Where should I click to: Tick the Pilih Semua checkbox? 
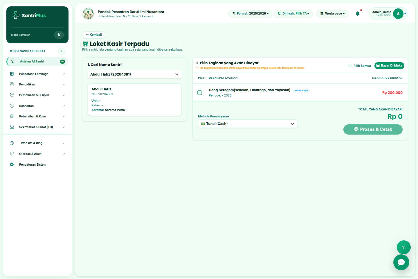pos(350,66)
